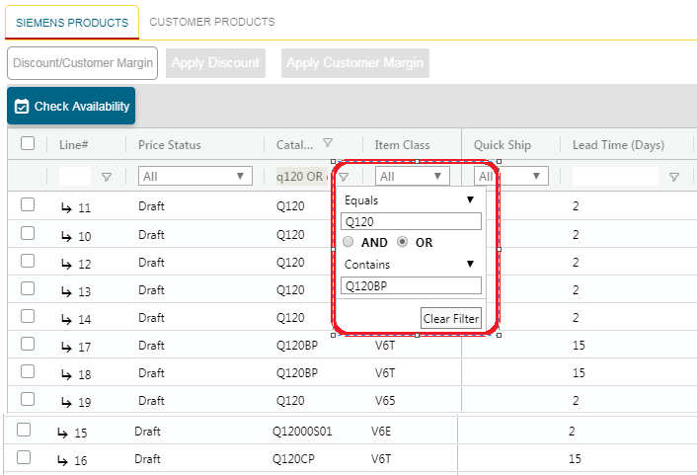Click the sub-line arrow icon for line 11
The width and height of the screenshot is (697, 475).
pyautogui.click(x=66, y=207)
